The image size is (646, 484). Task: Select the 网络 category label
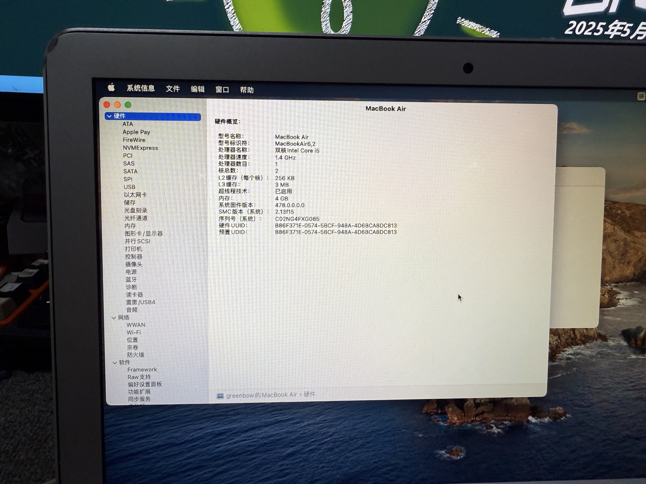coord(123,318)
